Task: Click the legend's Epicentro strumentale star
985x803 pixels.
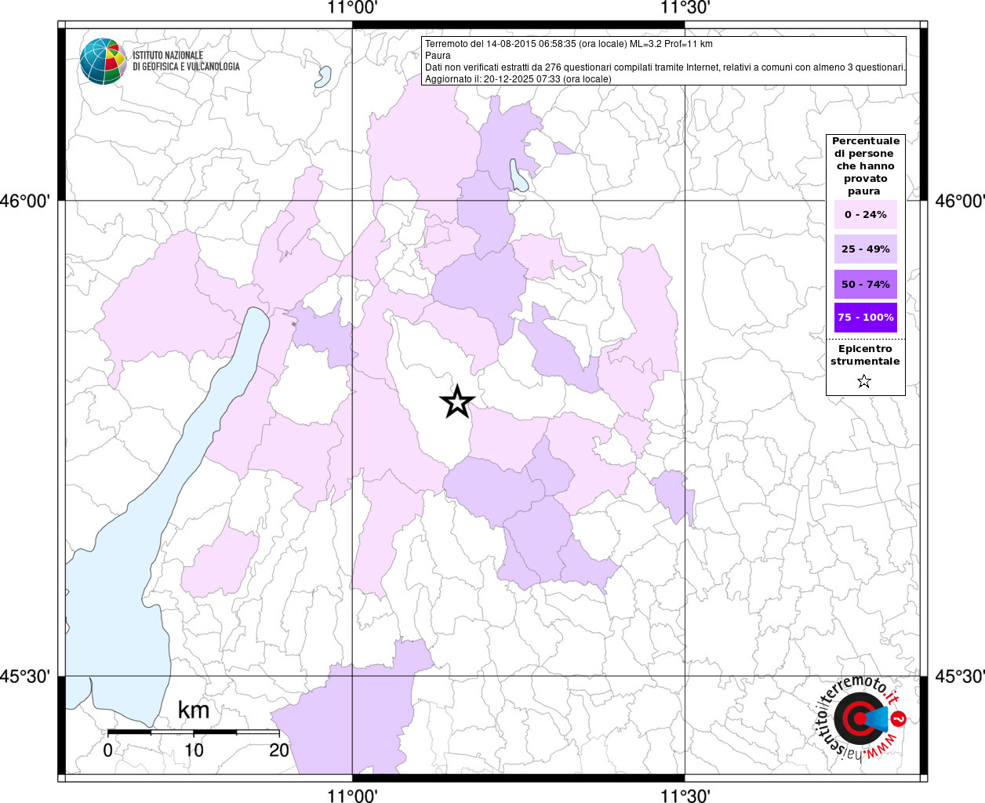Action: (864, 382)
